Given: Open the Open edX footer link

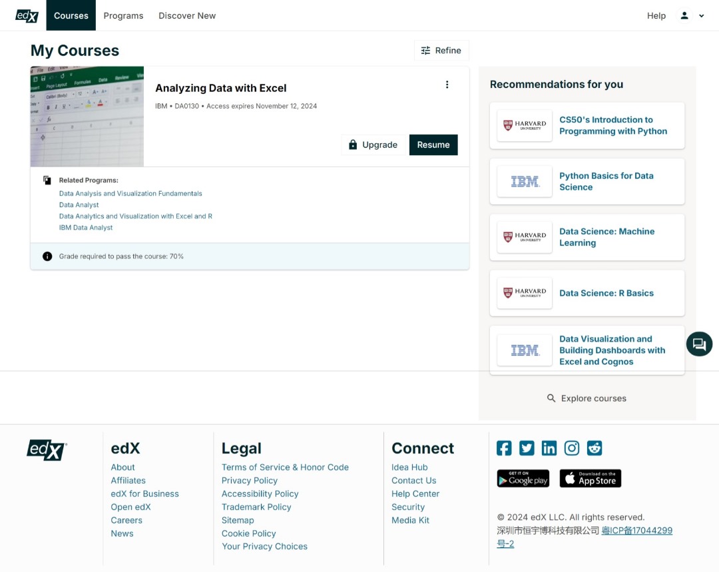Looking at the screenshot, I should (130, 507).
